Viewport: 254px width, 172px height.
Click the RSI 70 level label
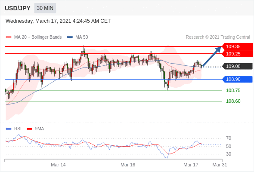pos(229,138)
